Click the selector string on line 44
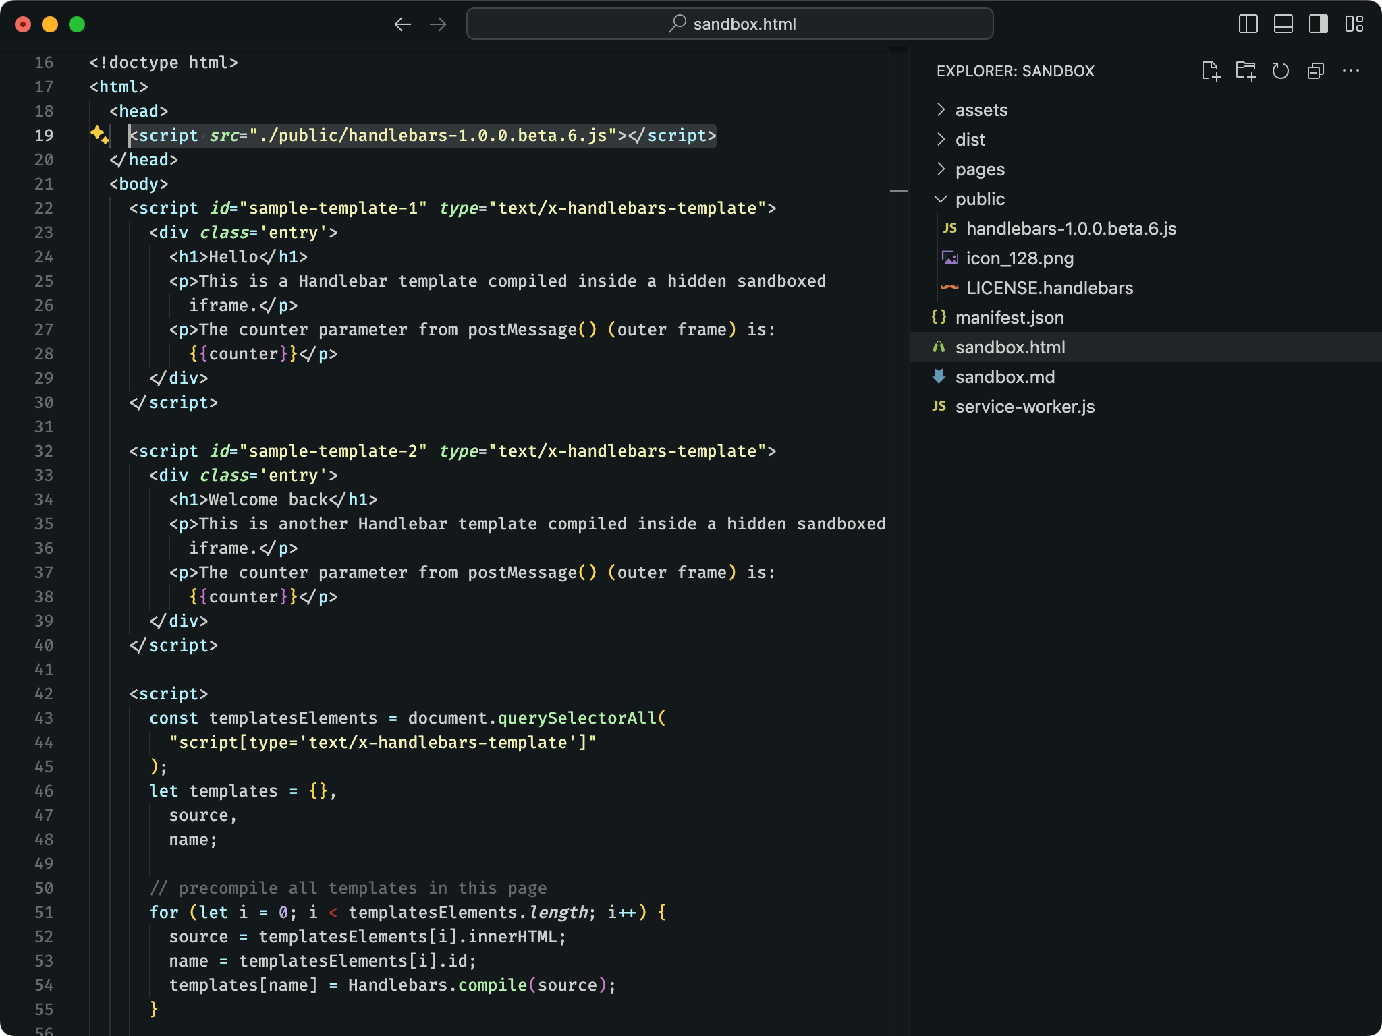1382x1036 pixels. tap(383, 743)
